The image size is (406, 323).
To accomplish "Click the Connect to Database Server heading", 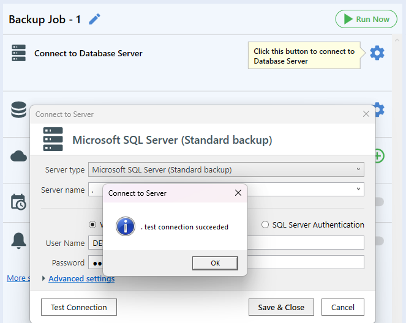I will click(88, 53).
